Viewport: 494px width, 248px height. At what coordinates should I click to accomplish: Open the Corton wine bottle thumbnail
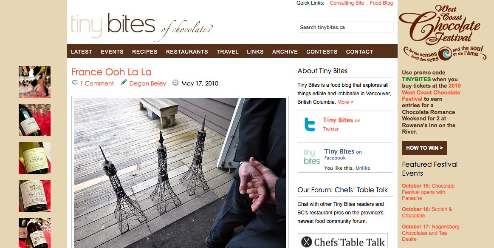coord(35,158)
